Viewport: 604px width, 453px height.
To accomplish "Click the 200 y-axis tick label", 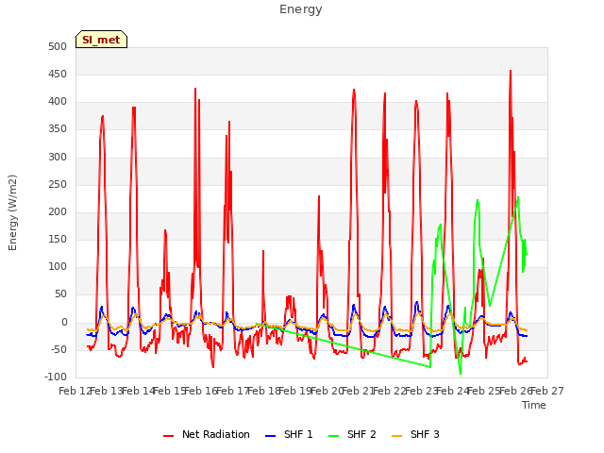I will click(x=58, y=211).
